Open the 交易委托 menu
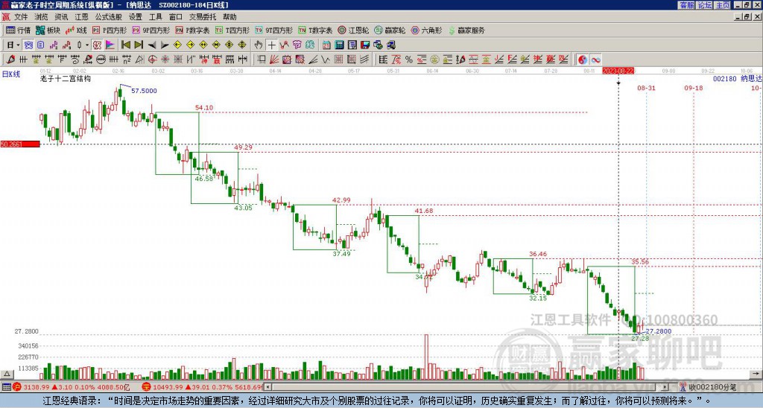 [203, 17]
